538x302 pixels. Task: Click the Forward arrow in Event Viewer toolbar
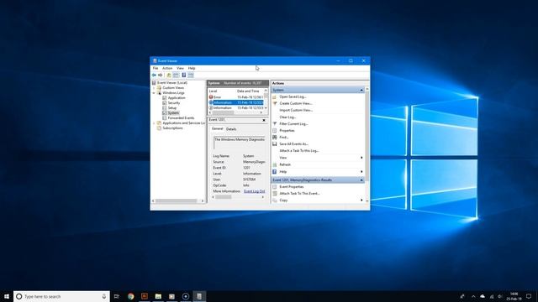click(x=161, y=75)
